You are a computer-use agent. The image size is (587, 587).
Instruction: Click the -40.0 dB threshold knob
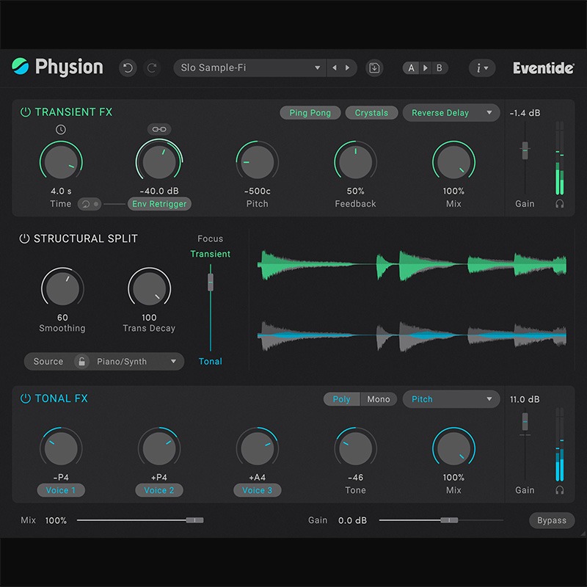pyautogui.click(x=159, y=161)
